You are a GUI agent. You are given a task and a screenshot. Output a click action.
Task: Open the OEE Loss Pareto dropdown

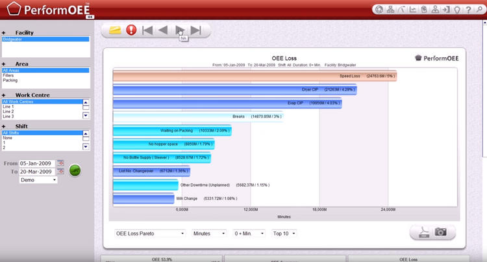coord(150,233)
